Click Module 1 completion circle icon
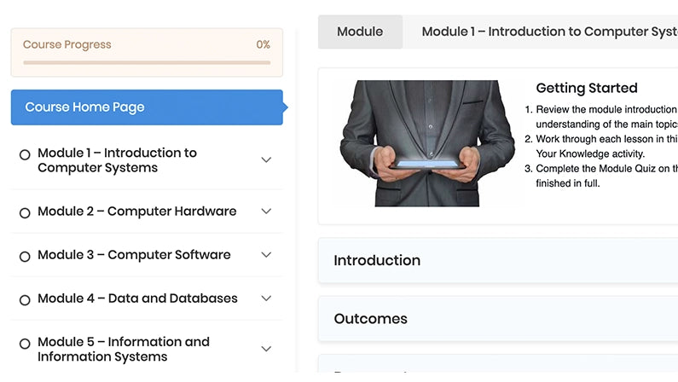This screenshot has height=382, width=678. [x=25, y=154]
